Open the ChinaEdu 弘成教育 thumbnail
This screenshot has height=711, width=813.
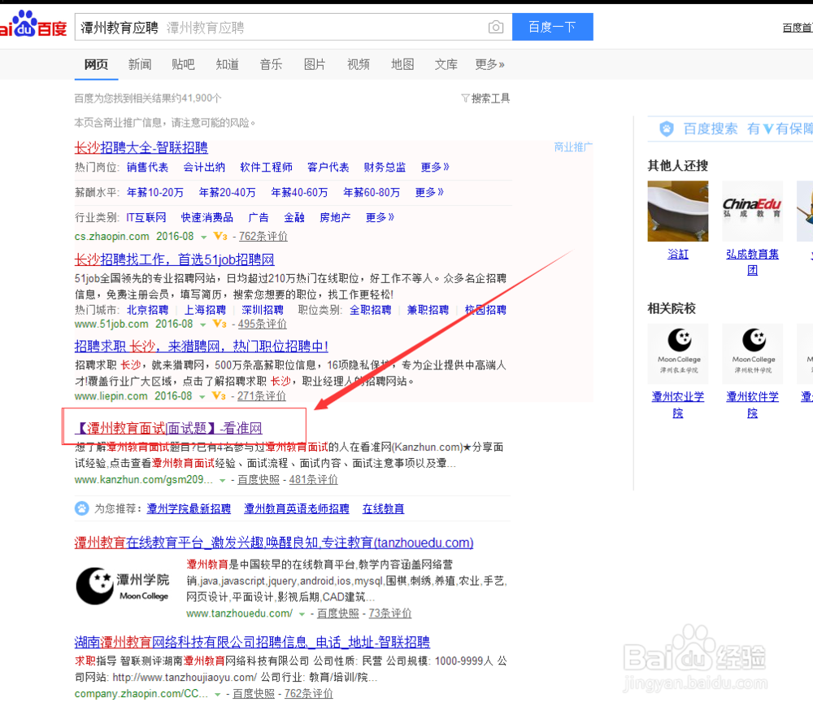point(752,212)
